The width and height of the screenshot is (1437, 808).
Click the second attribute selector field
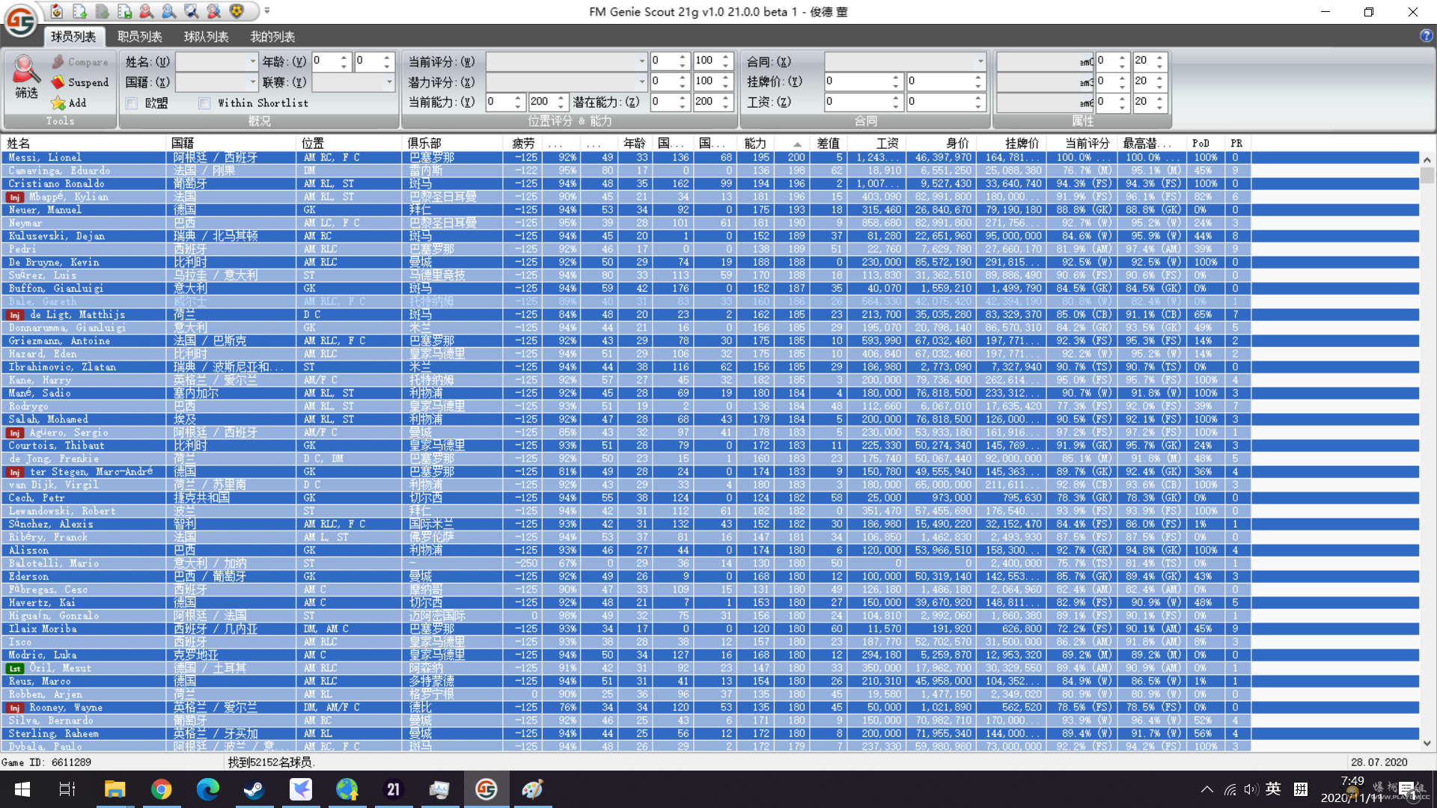(x=1045, y=82)
